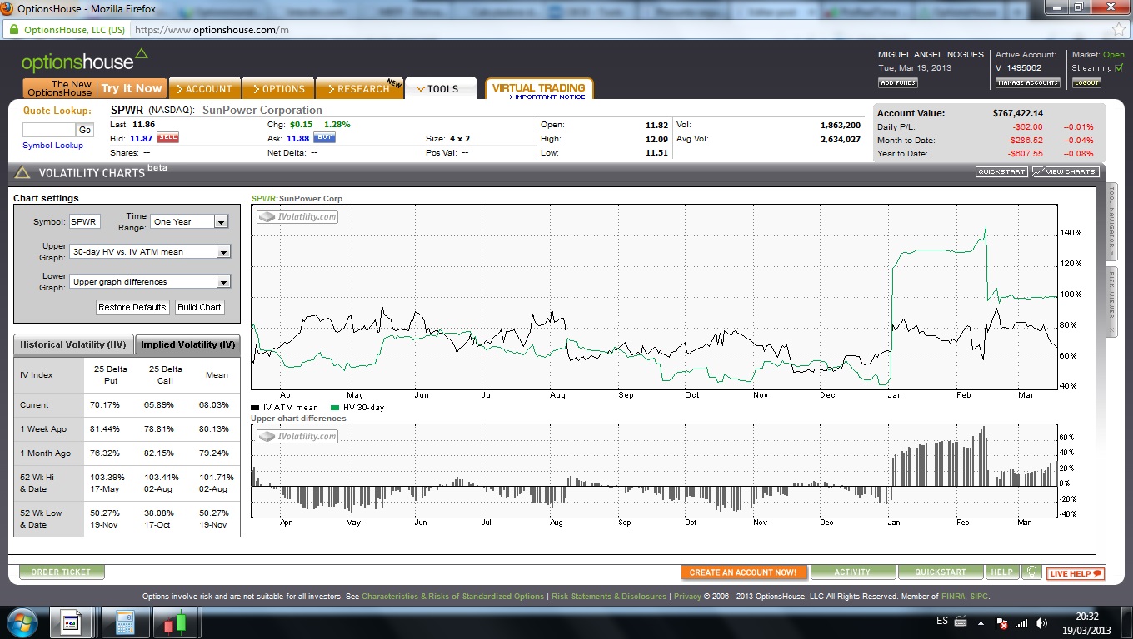Click the blue BUY button beside Ask
The image size is (1133, 639).
coord(324,138)
